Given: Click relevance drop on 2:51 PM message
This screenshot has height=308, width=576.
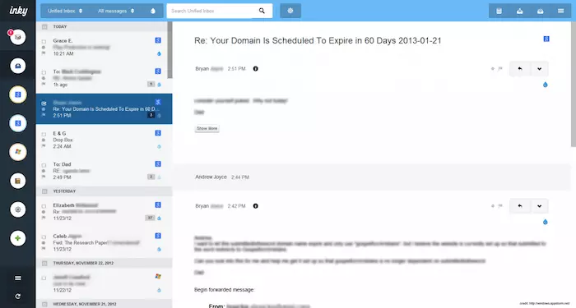Looking at the screenshot, I should pos(545,85).
